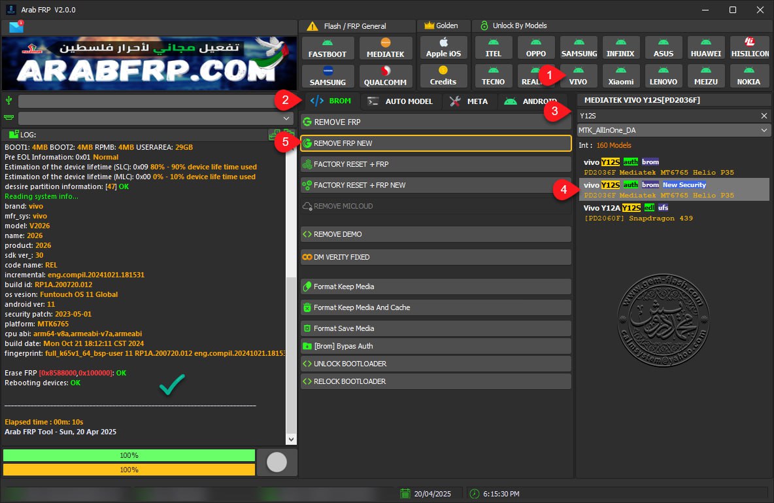Choose NOKIA brand model button
This screenshot has height=503, width=774.
(x=749, y=76)
